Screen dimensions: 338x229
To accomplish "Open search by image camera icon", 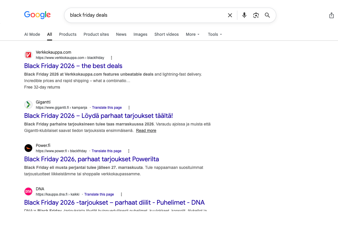I will [256, 15].
